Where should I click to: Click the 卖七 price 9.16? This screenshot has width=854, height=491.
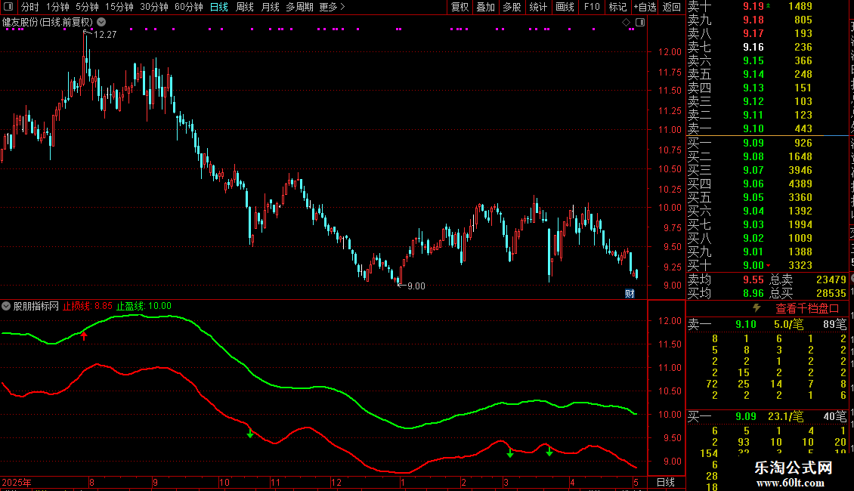[x=753, y=47]
